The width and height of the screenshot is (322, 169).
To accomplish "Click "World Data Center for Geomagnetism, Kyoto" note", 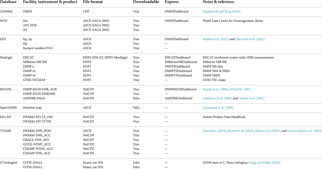I will [x=233, y=21].
